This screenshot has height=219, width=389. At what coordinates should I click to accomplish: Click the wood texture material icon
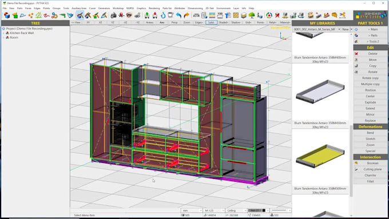236,15
